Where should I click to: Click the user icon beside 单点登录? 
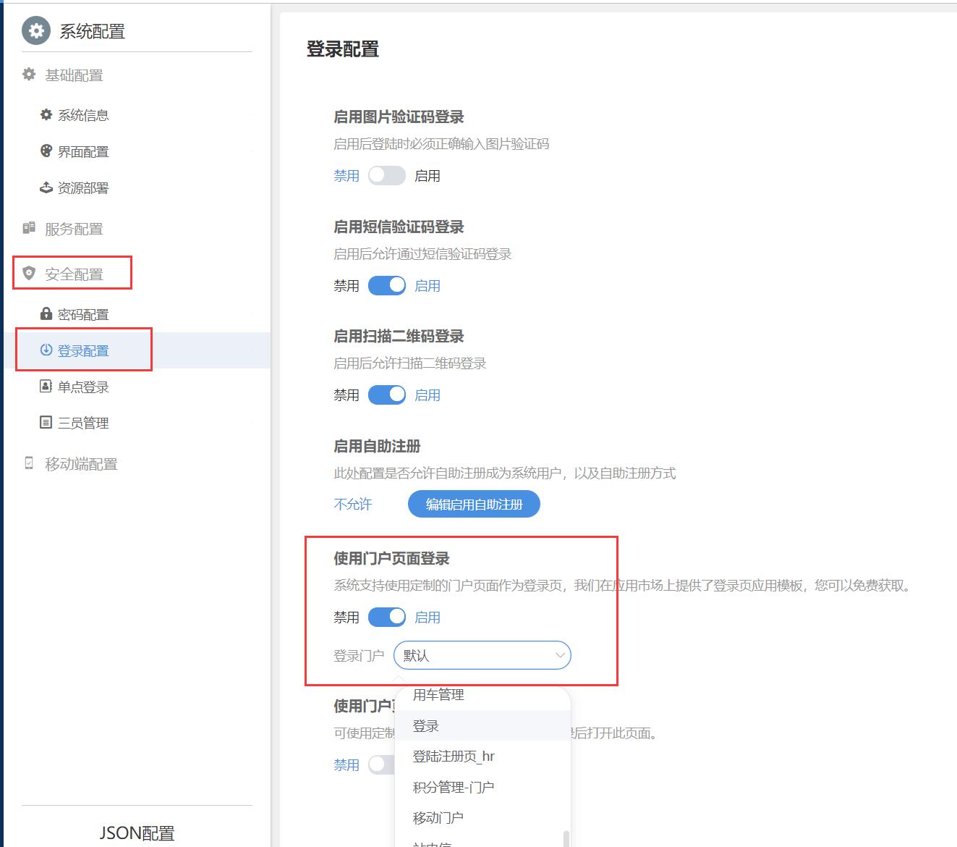(46, 386)
